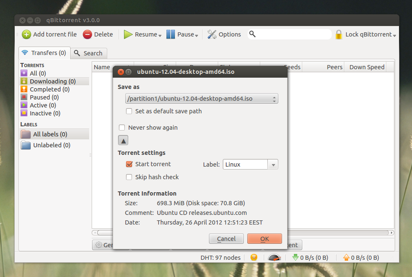Check the Never show again box
Screen dimensions: 412x277
click(x=122, y=127)
